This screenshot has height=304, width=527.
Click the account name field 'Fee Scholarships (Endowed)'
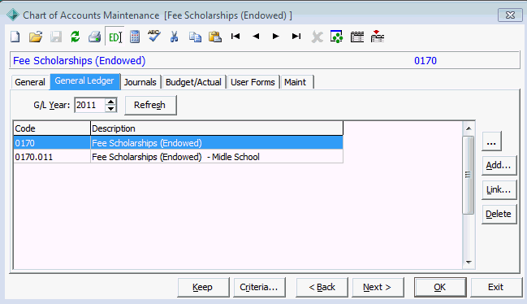point(80,61)
